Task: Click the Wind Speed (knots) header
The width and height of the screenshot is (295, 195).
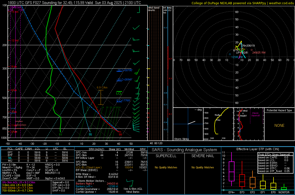Action: point(154,9)
